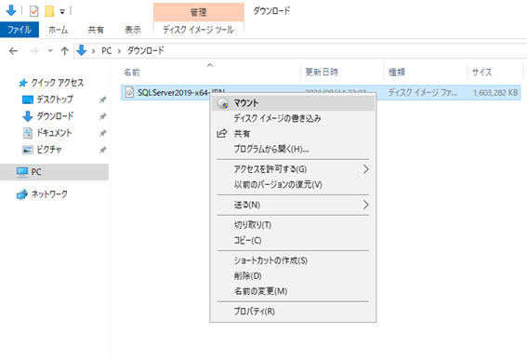Sort by the サイズ column header
527x359 pixels.
point(494,72)
